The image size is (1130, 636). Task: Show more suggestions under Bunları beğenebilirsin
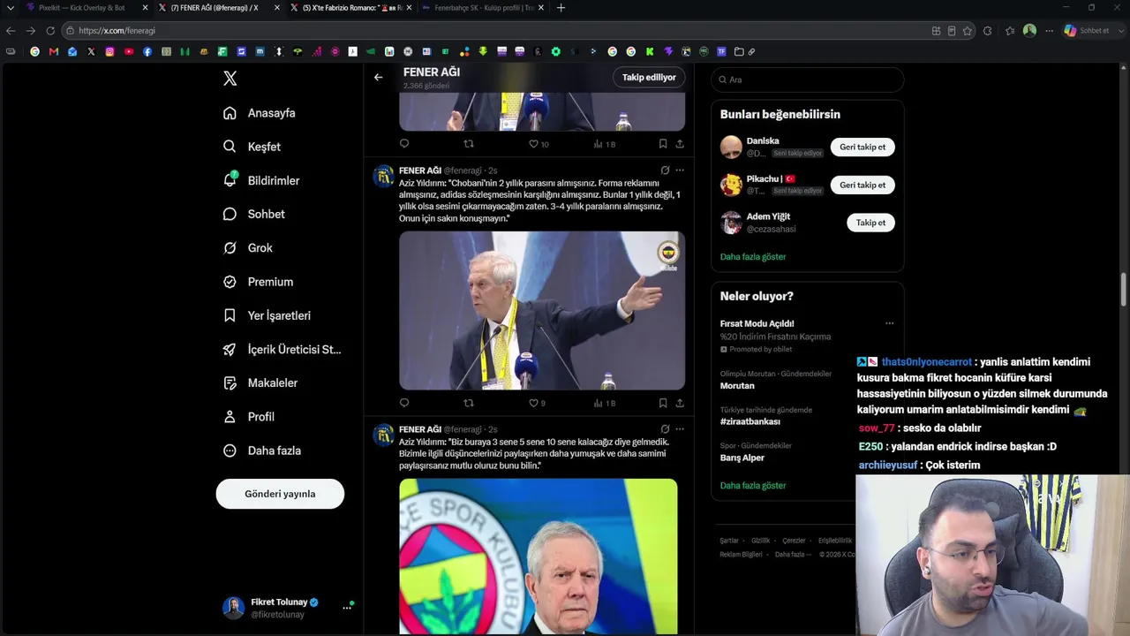(753, 257)
